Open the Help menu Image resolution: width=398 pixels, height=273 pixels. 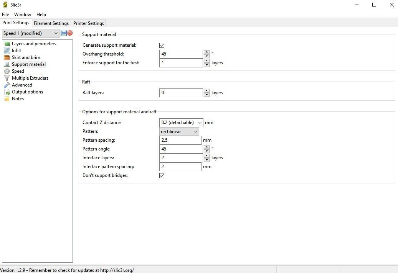click(x=41, y=15)
